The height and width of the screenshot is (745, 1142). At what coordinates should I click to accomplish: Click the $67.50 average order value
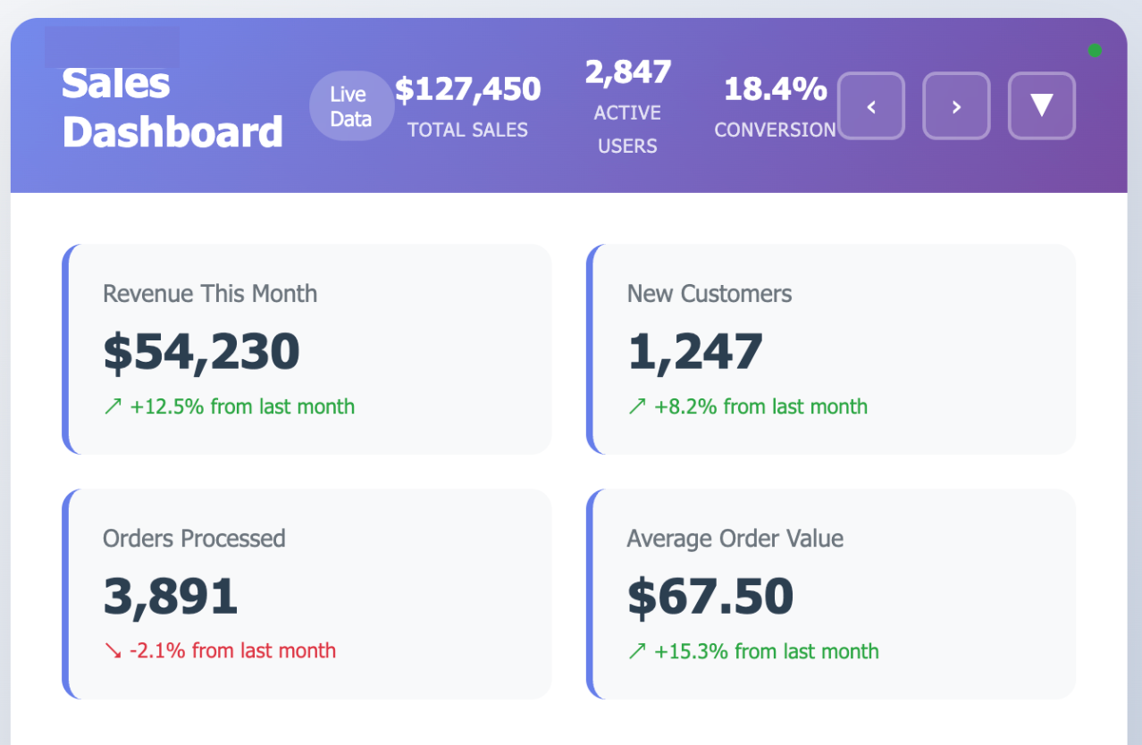tap(710, 597)
